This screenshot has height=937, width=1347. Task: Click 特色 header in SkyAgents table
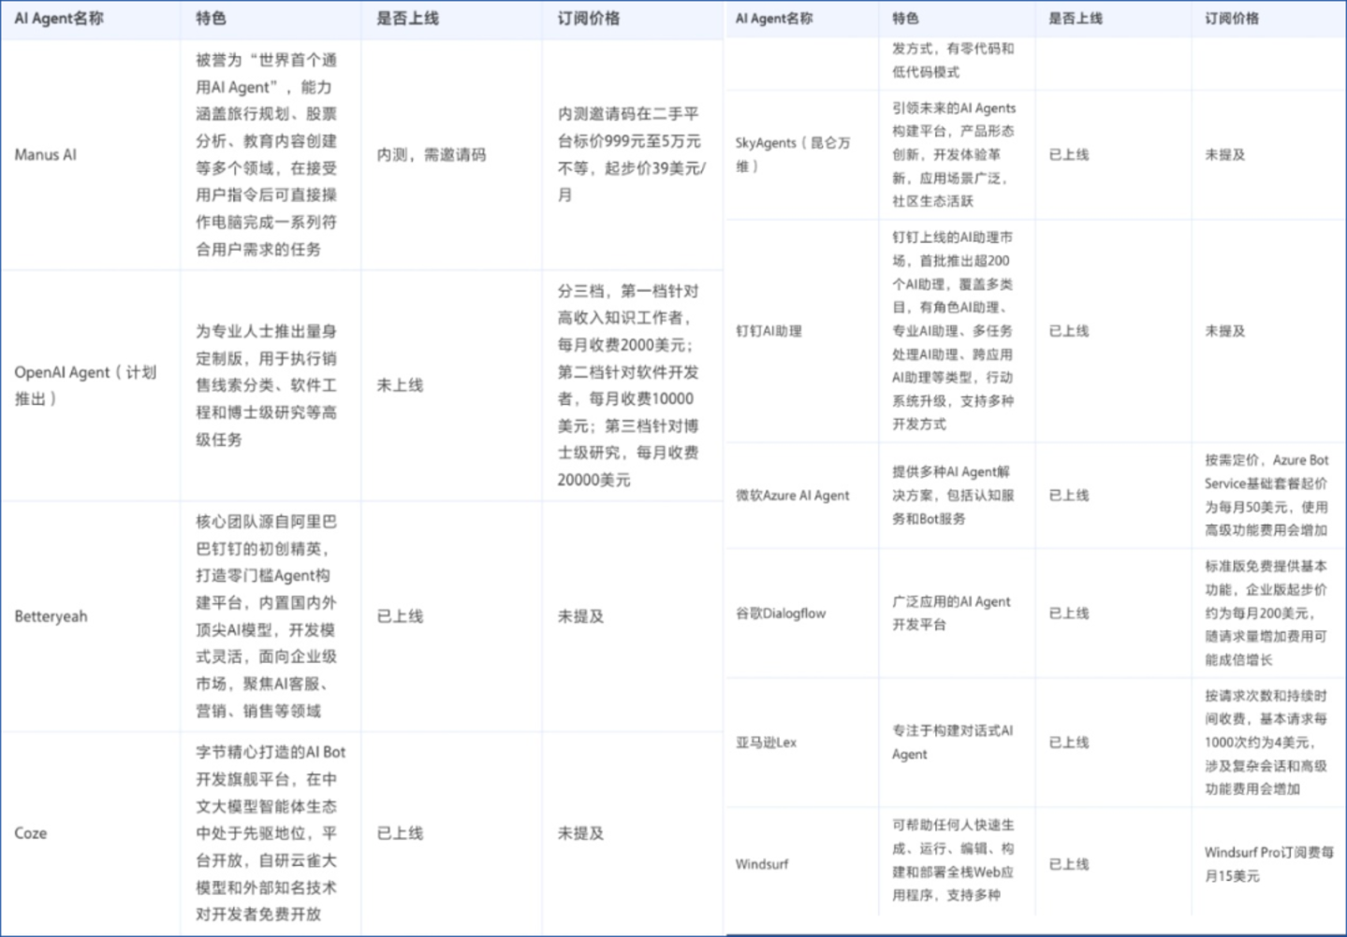pos(905,18)
